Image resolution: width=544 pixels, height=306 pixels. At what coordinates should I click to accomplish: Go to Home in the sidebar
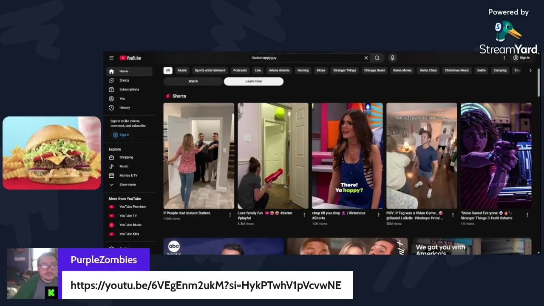click(x=129, y=71)
